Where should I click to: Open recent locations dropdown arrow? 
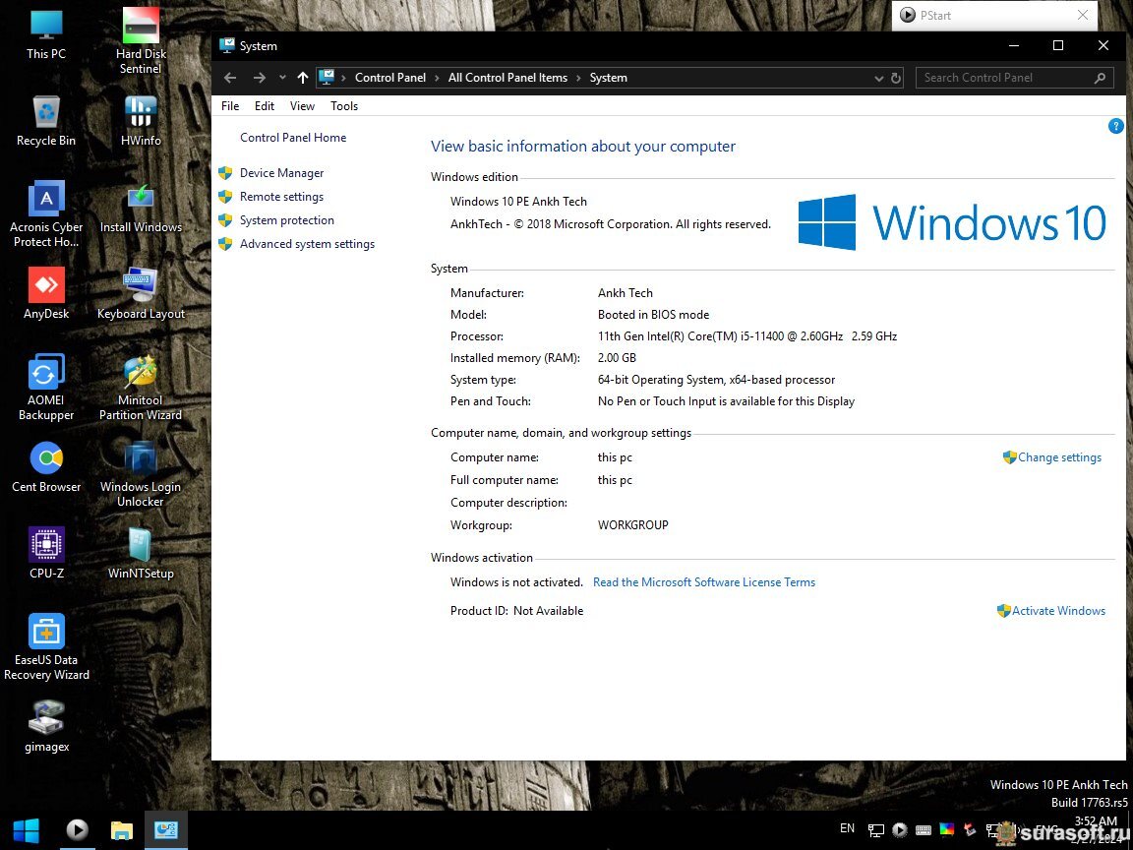tap(282, 78)
